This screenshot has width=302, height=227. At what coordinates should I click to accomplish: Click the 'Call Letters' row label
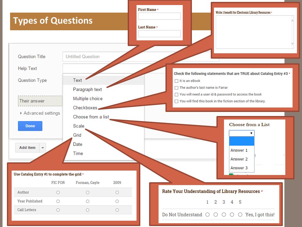(26, 210)
